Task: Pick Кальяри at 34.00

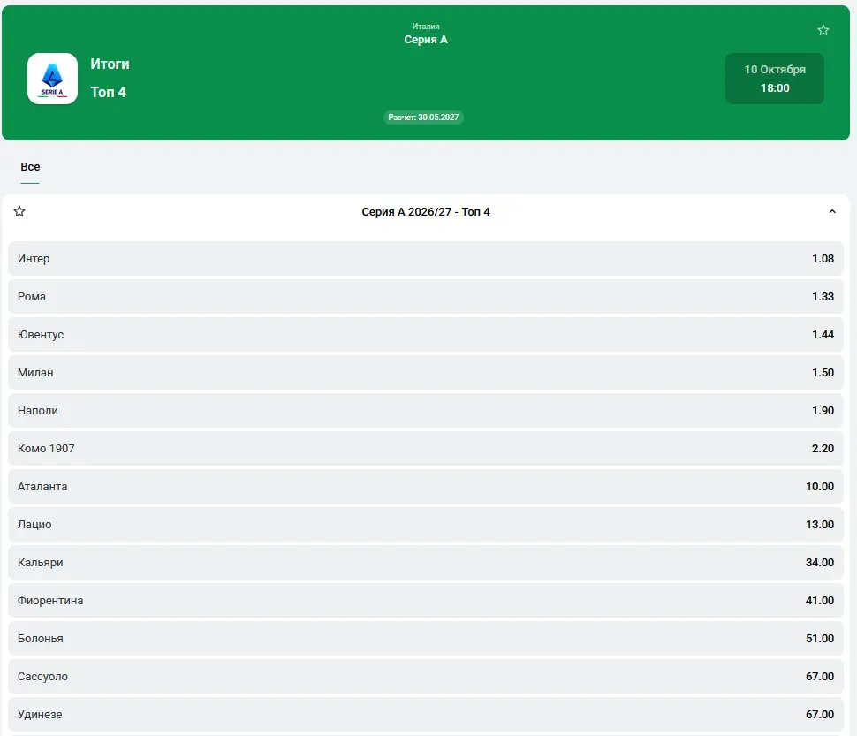Action: click(426, 562)
